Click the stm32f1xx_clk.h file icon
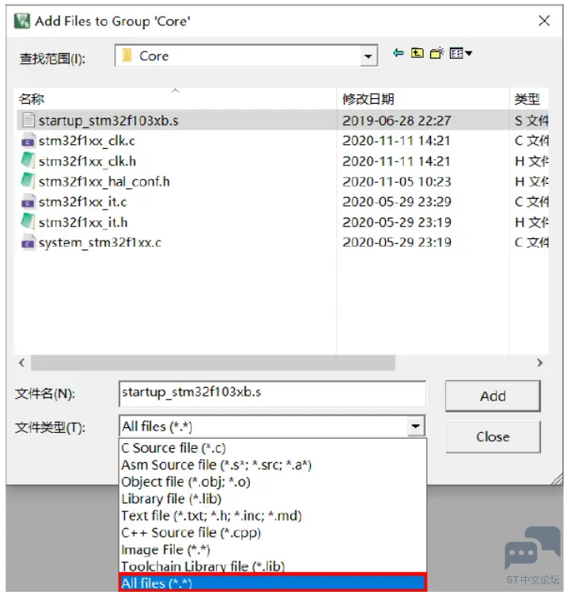567x592 pixels. [28, 161]
